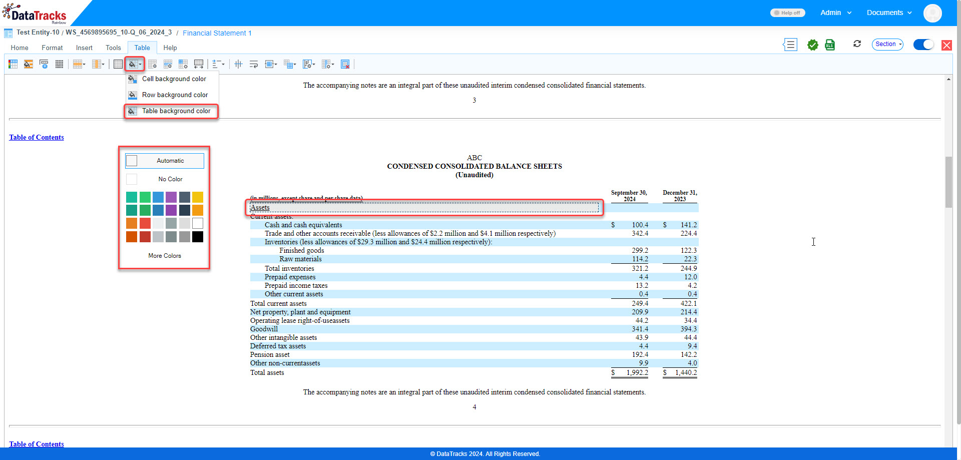The width and height of the screenshot is (961, 460).
Task: Click the Cash and cash equivalents label
Action: 303,225
